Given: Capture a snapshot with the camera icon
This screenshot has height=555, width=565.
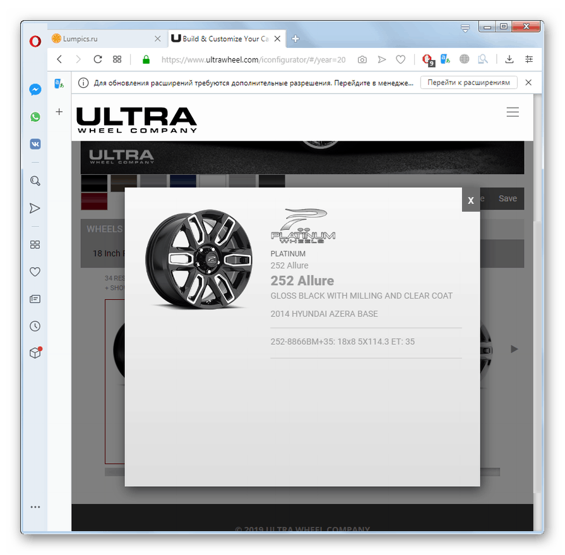Looking at the screenshot, I should (362, 59).
